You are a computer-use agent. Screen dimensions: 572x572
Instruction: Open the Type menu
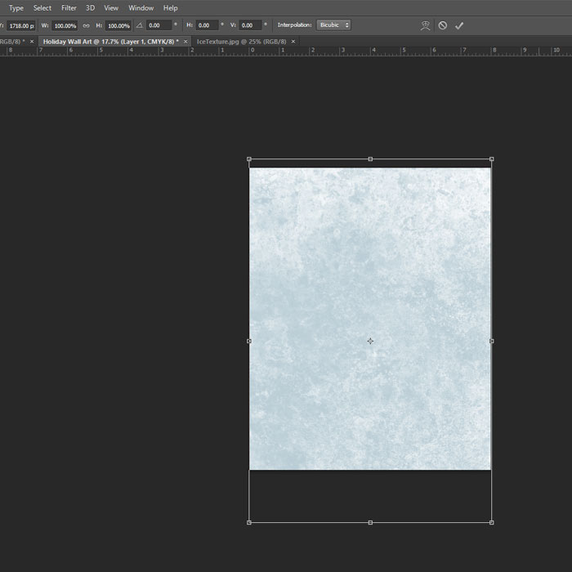pos(16,8)
